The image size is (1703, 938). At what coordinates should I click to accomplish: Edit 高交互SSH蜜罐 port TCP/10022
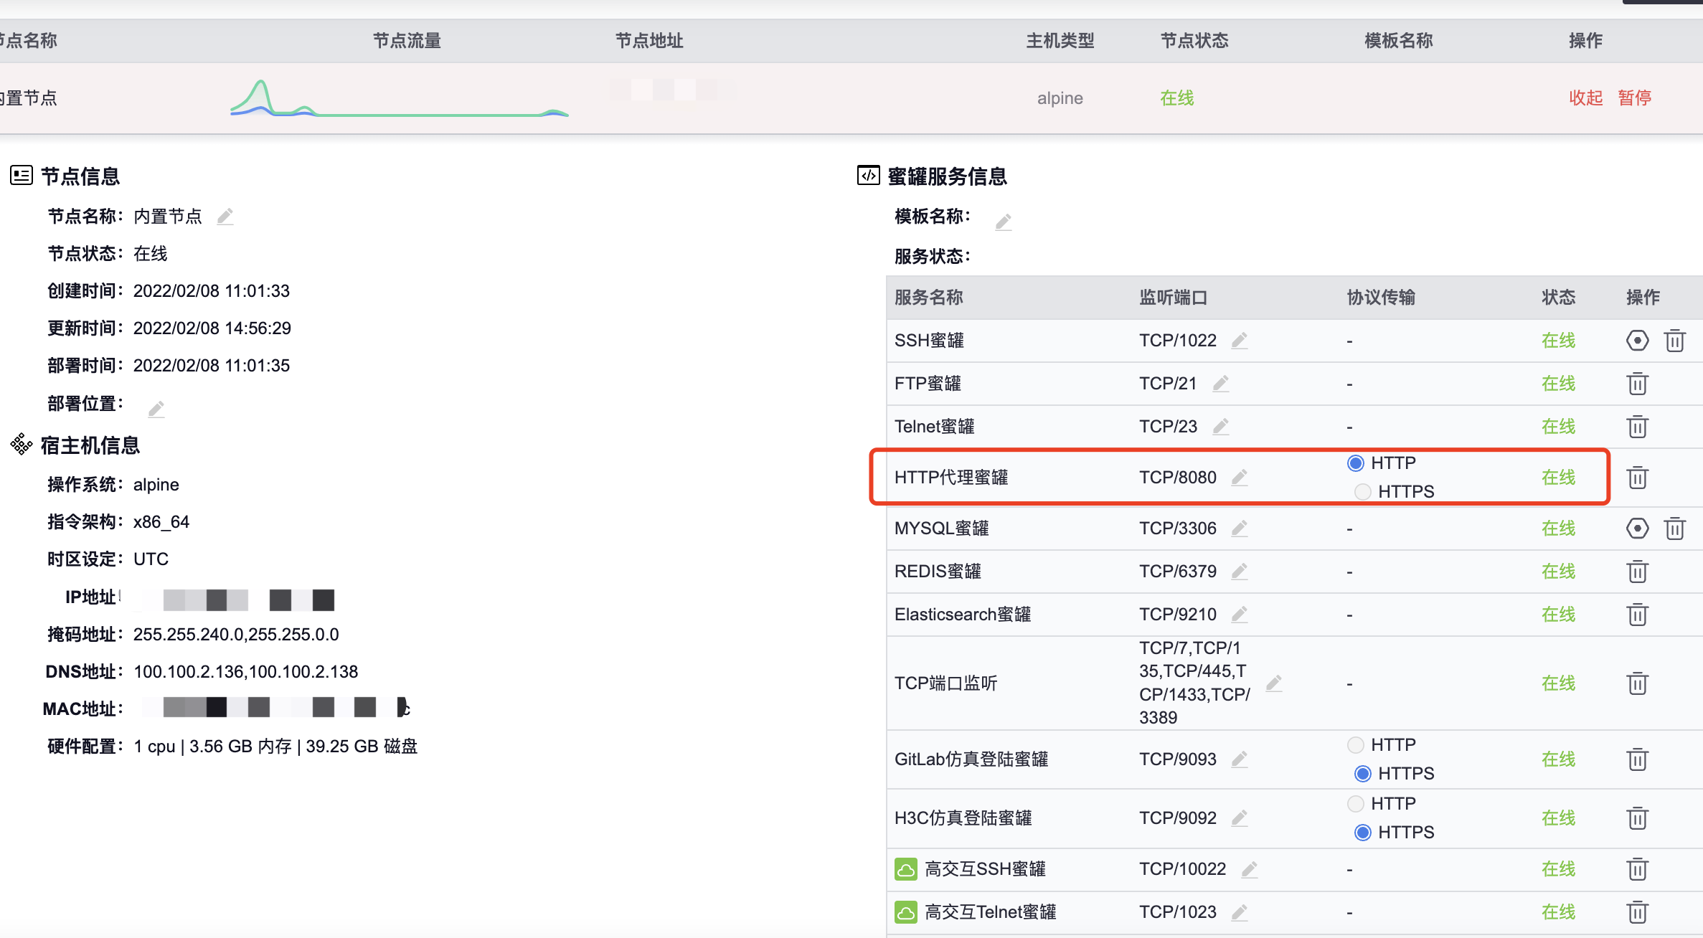1250,869
